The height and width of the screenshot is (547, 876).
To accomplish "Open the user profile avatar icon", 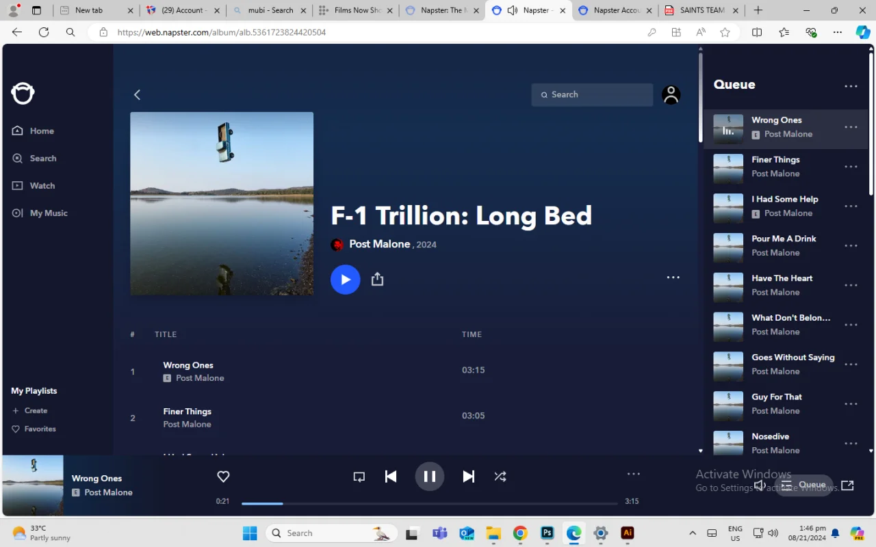I will [671, 94].
